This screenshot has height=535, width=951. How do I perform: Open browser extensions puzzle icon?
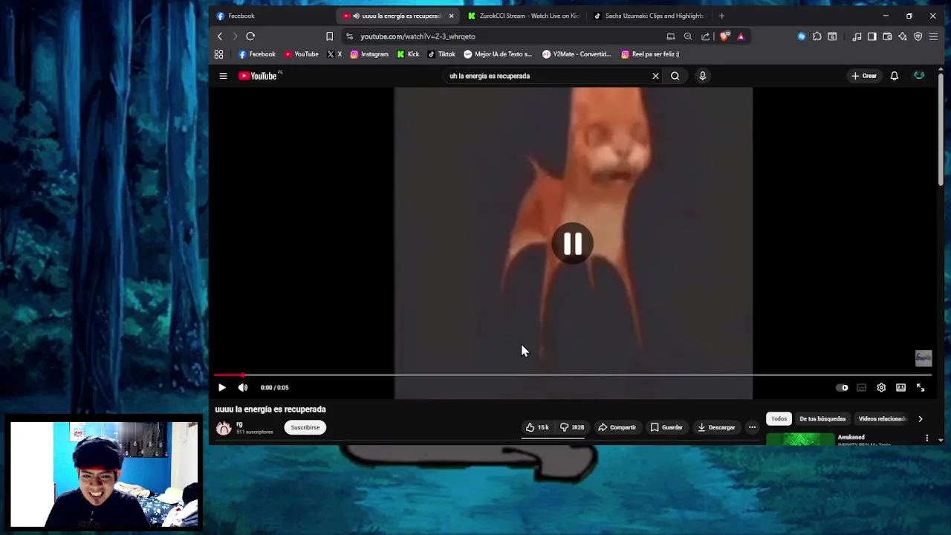(x=817, y=36)
